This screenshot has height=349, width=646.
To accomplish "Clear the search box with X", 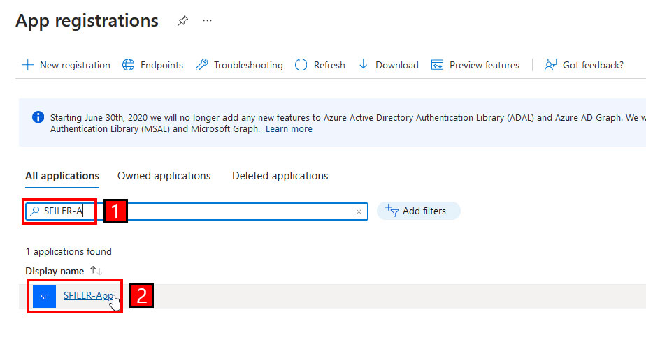I will [x=359, y=211].
